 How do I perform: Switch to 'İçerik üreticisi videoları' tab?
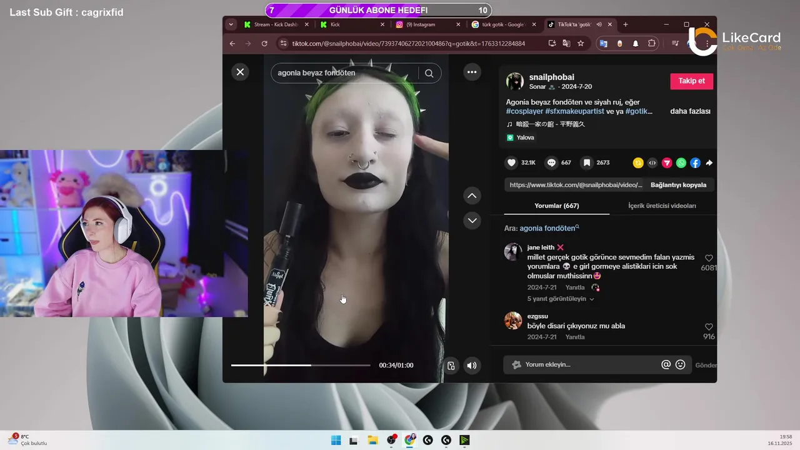662,206
